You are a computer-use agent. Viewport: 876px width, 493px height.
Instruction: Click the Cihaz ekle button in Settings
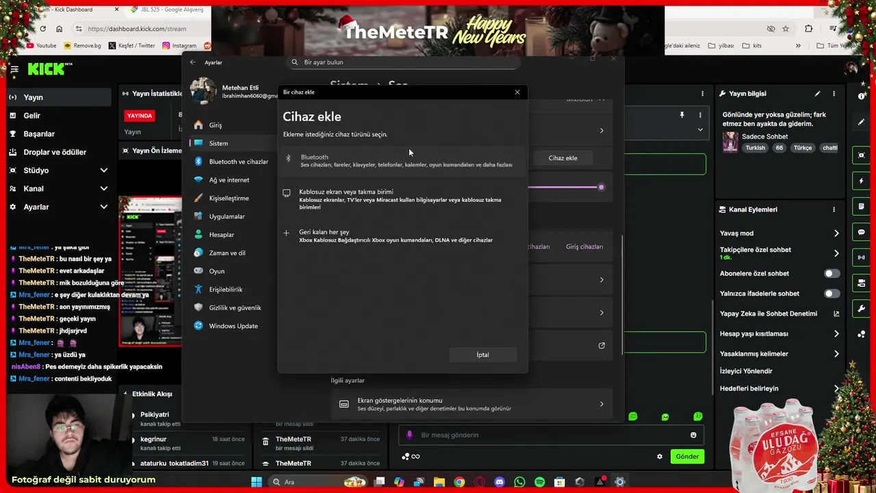pos(563,158)
